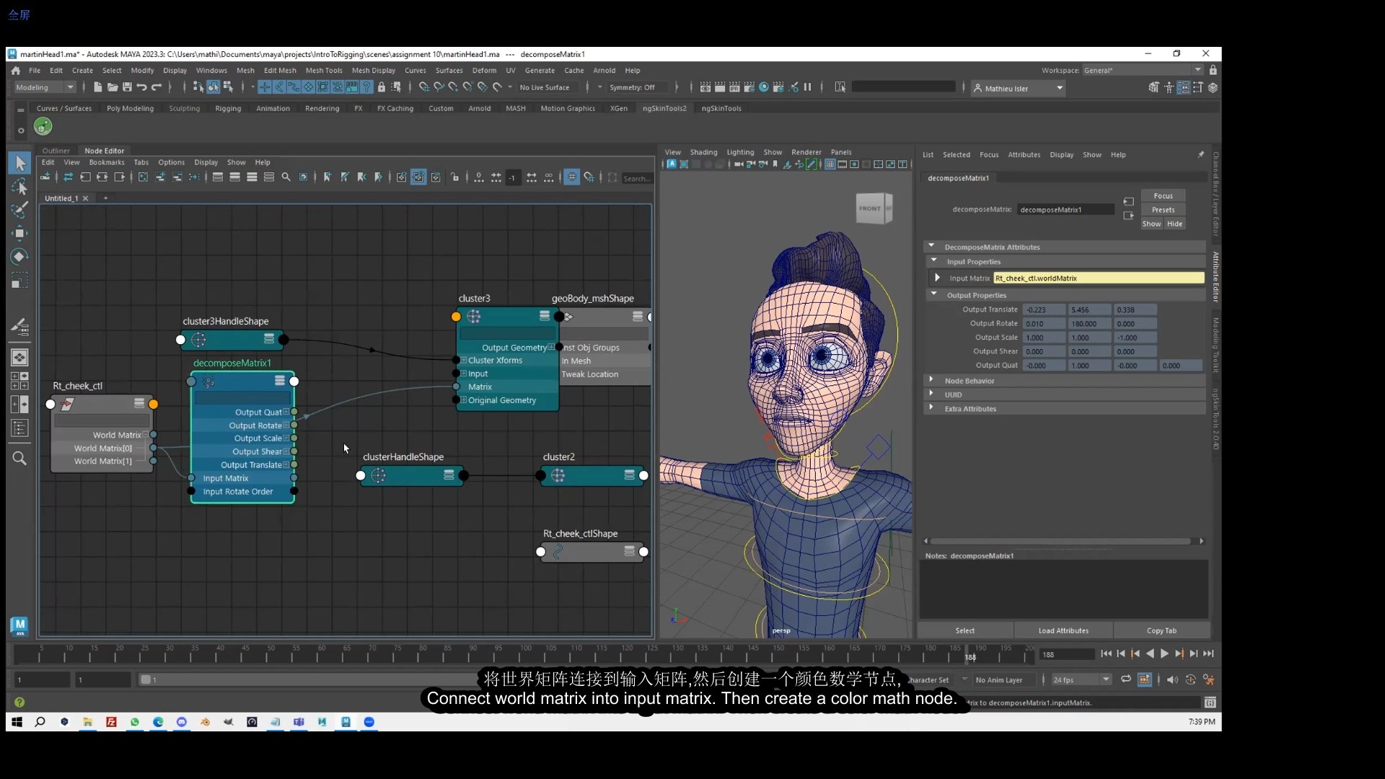This screenshot has height=779, width=1385.
Task: Toggle the auto keyframe button
Action: tap(1190, 679)
